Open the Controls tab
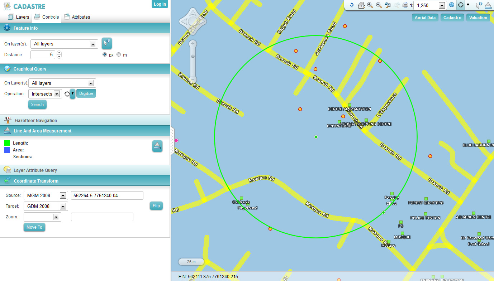 [x=47, y=17]
